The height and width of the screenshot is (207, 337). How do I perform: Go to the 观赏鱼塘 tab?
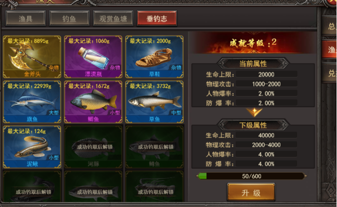(113, 19)
